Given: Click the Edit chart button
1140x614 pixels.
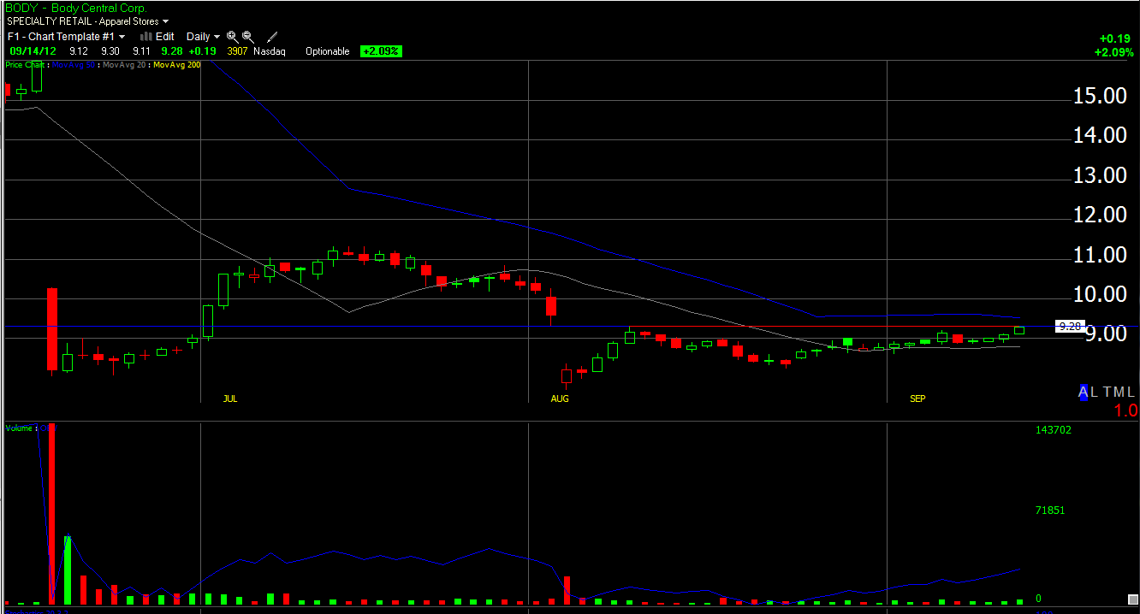Looking at the screenshot, I should click(164, 37).
